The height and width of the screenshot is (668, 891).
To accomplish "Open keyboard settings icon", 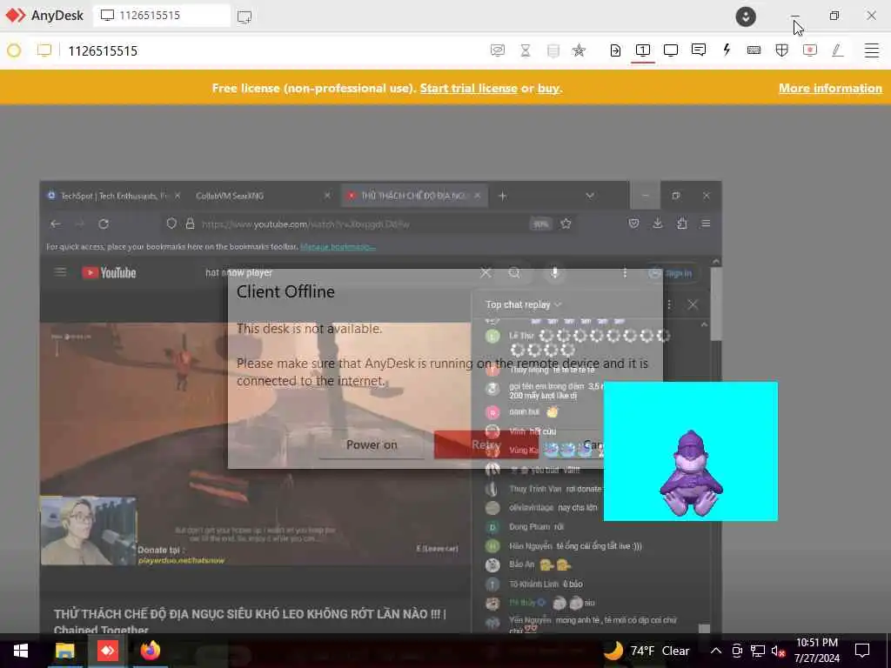I will click(x=754, y=50).
